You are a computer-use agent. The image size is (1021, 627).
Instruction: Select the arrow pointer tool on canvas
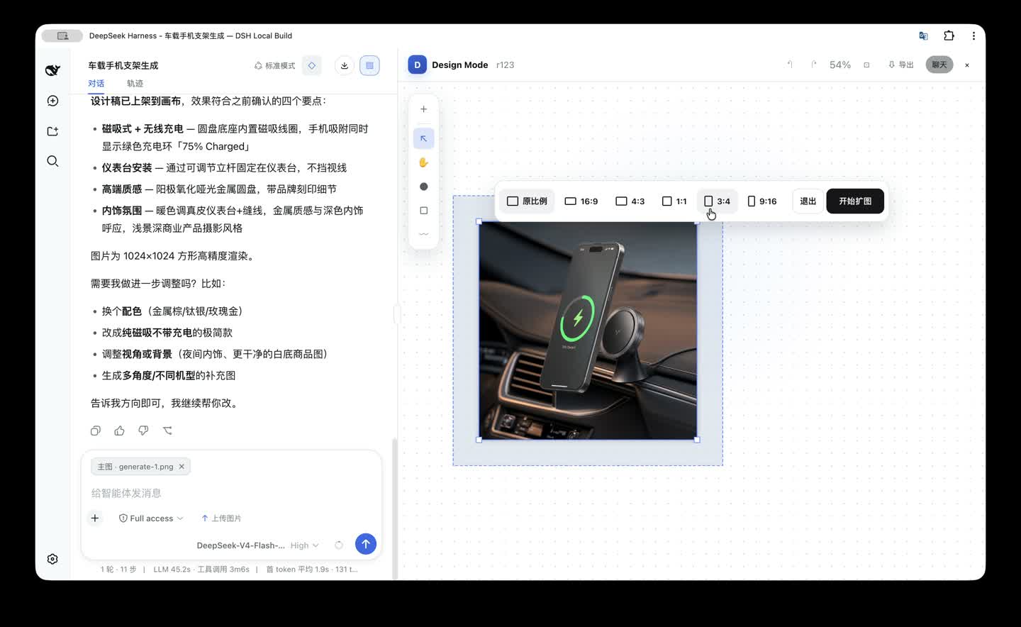coord(424,138)
